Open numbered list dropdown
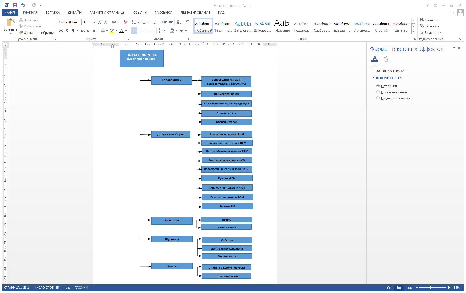Viewport: 466px width, 293px height. tap(148, 22)
